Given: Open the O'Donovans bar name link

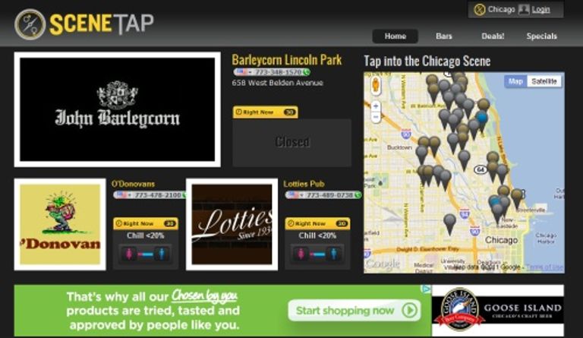Looking at the screenshot, I should coord(133,184).
